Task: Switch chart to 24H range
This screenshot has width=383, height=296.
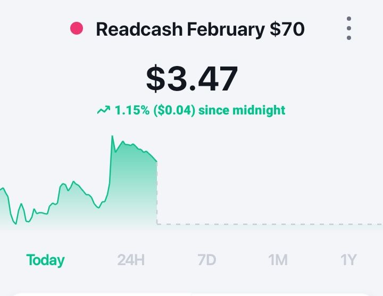Action: coord(131,260)
